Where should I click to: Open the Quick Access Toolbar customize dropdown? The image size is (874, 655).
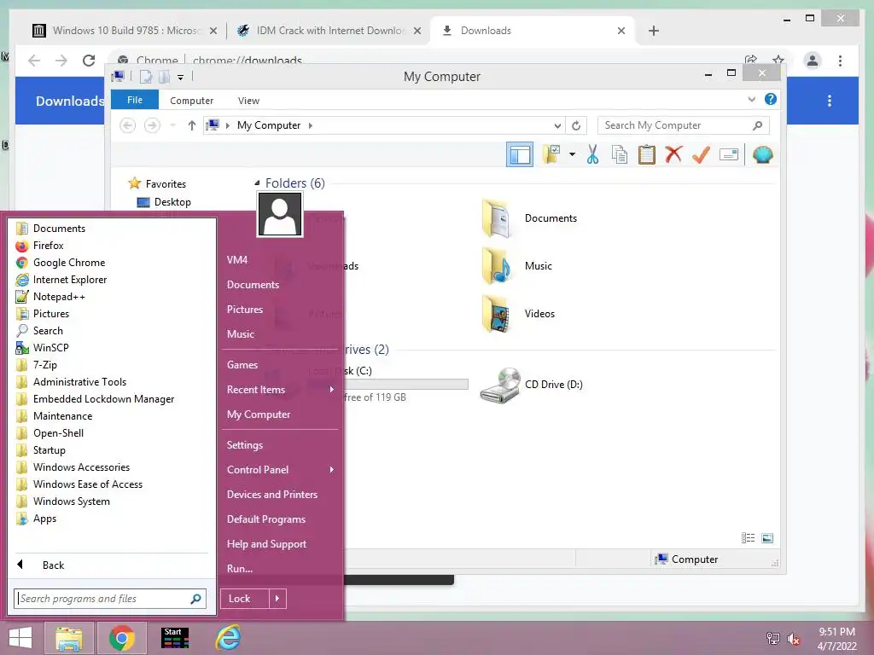tap(181, 77)
